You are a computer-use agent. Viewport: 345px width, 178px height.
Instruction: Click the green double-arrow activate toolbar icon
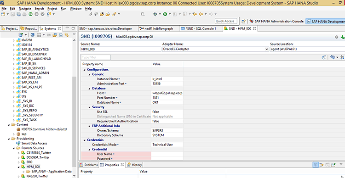tap(30, 14)
